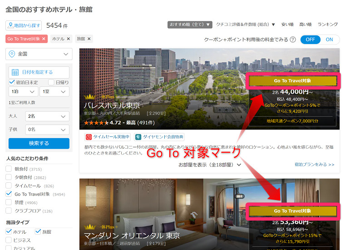Toggle the 日帰り checkbox
Image resolution: width=345 pixels, height=250 pixels.
(51, 82)
